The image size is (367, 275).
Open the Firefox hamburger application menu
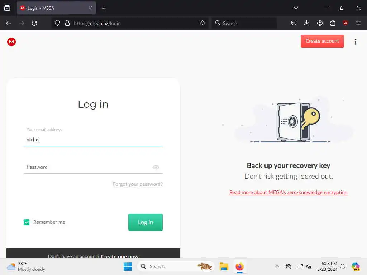pyautogui.click(x=358, y=23)
